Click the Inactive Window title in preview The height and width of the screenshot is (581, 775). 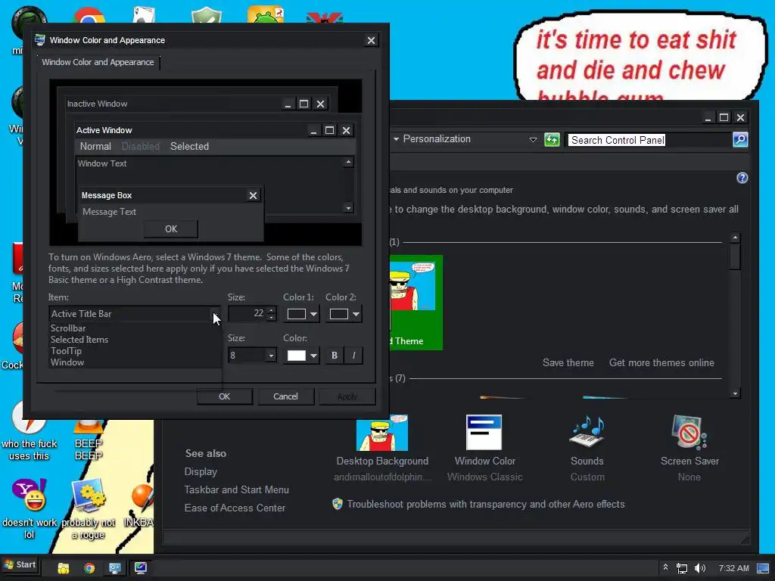point(98,104)
